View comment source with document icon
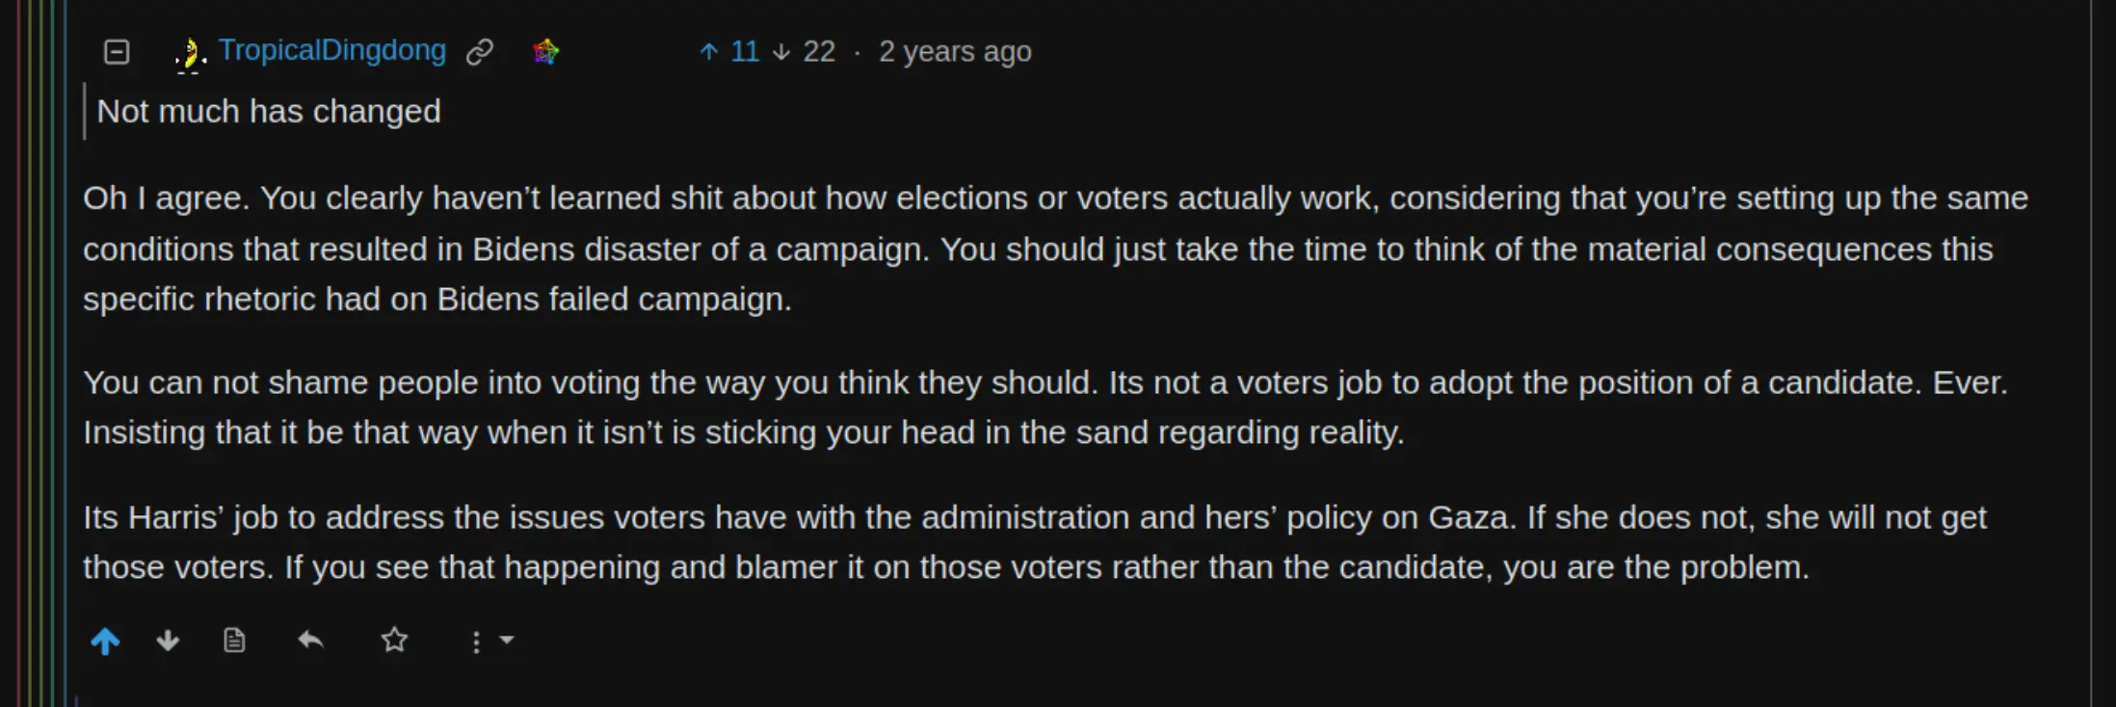The width and height of the screenshot is (2116, 707). tap(234, 641)
